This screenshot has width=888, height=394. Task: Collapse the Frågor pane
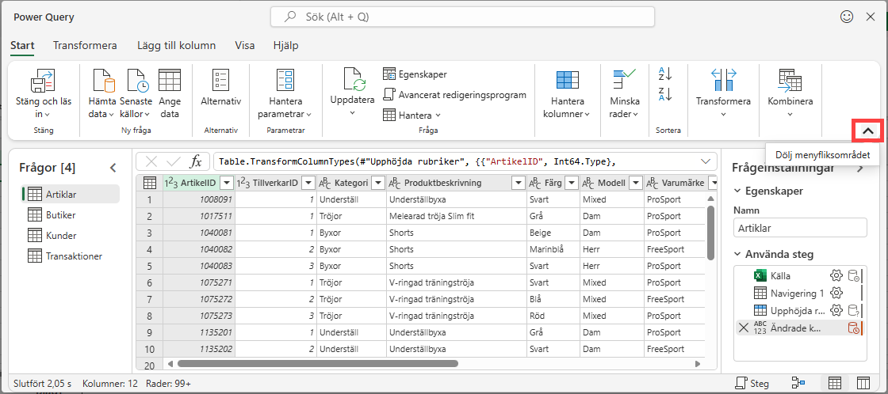tap(113, 168)
